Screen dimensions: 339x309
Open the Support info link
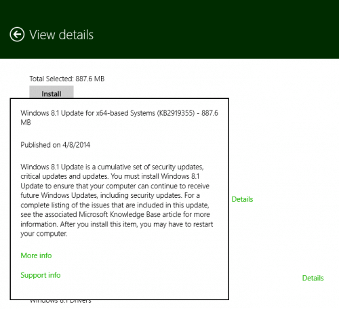(41, 275)
